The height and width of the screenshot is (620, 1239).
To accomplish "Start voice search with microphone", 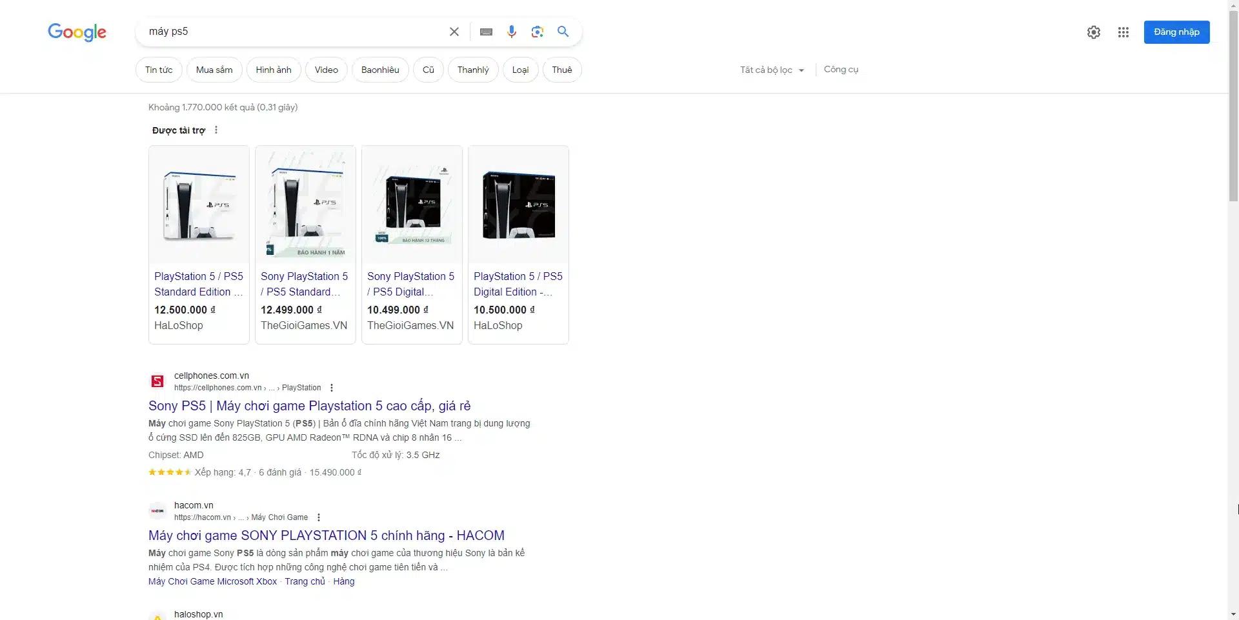I will coord(512,32).
